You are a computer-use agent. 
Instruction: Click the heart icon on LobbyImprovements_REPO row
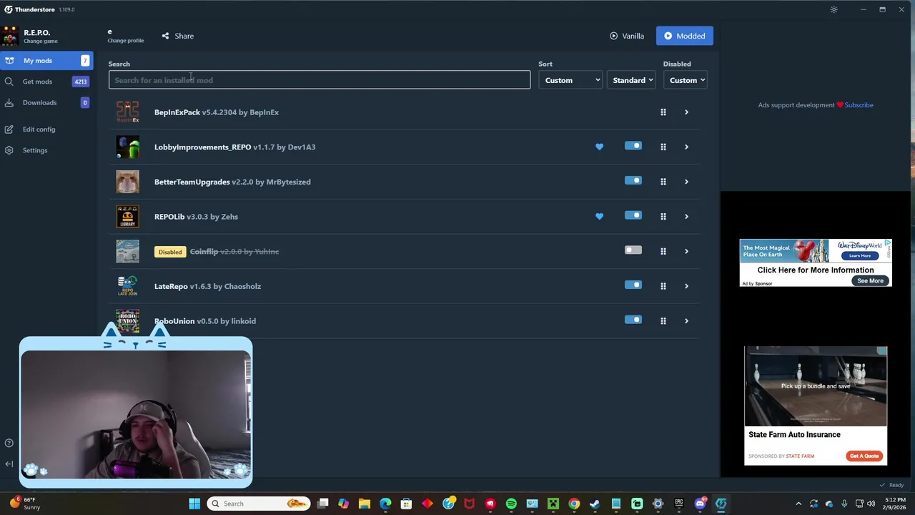pos(599,147)
